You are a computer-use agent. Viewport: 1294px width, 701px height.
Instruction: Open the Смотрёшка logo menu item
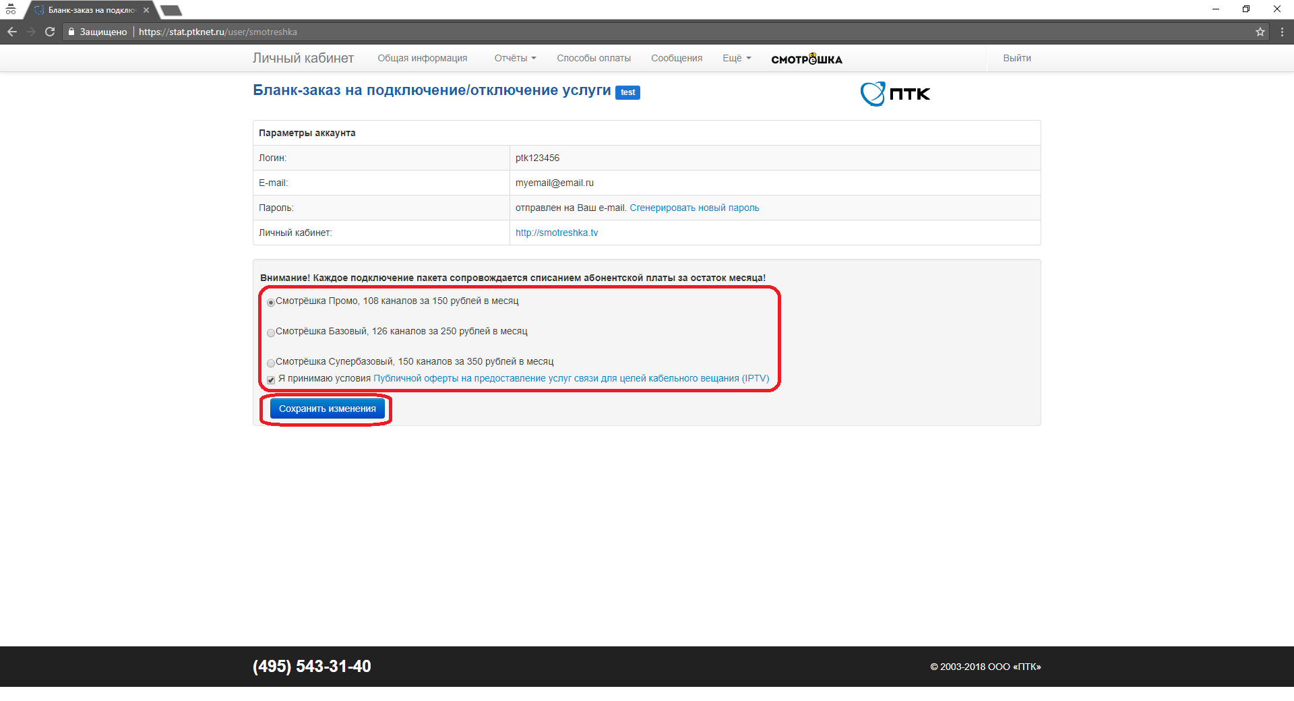(807, 59)
